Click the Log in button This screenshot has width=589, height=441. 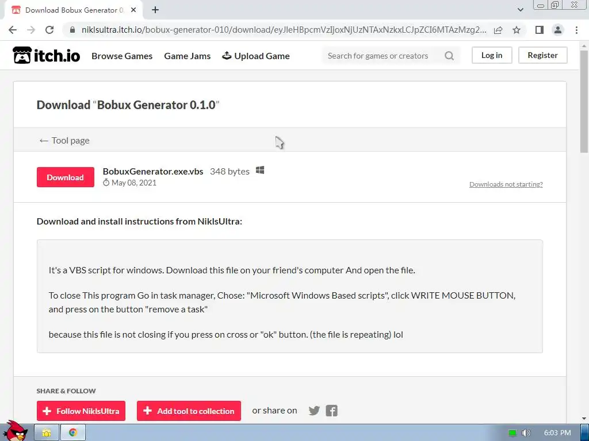click(492, 55)
